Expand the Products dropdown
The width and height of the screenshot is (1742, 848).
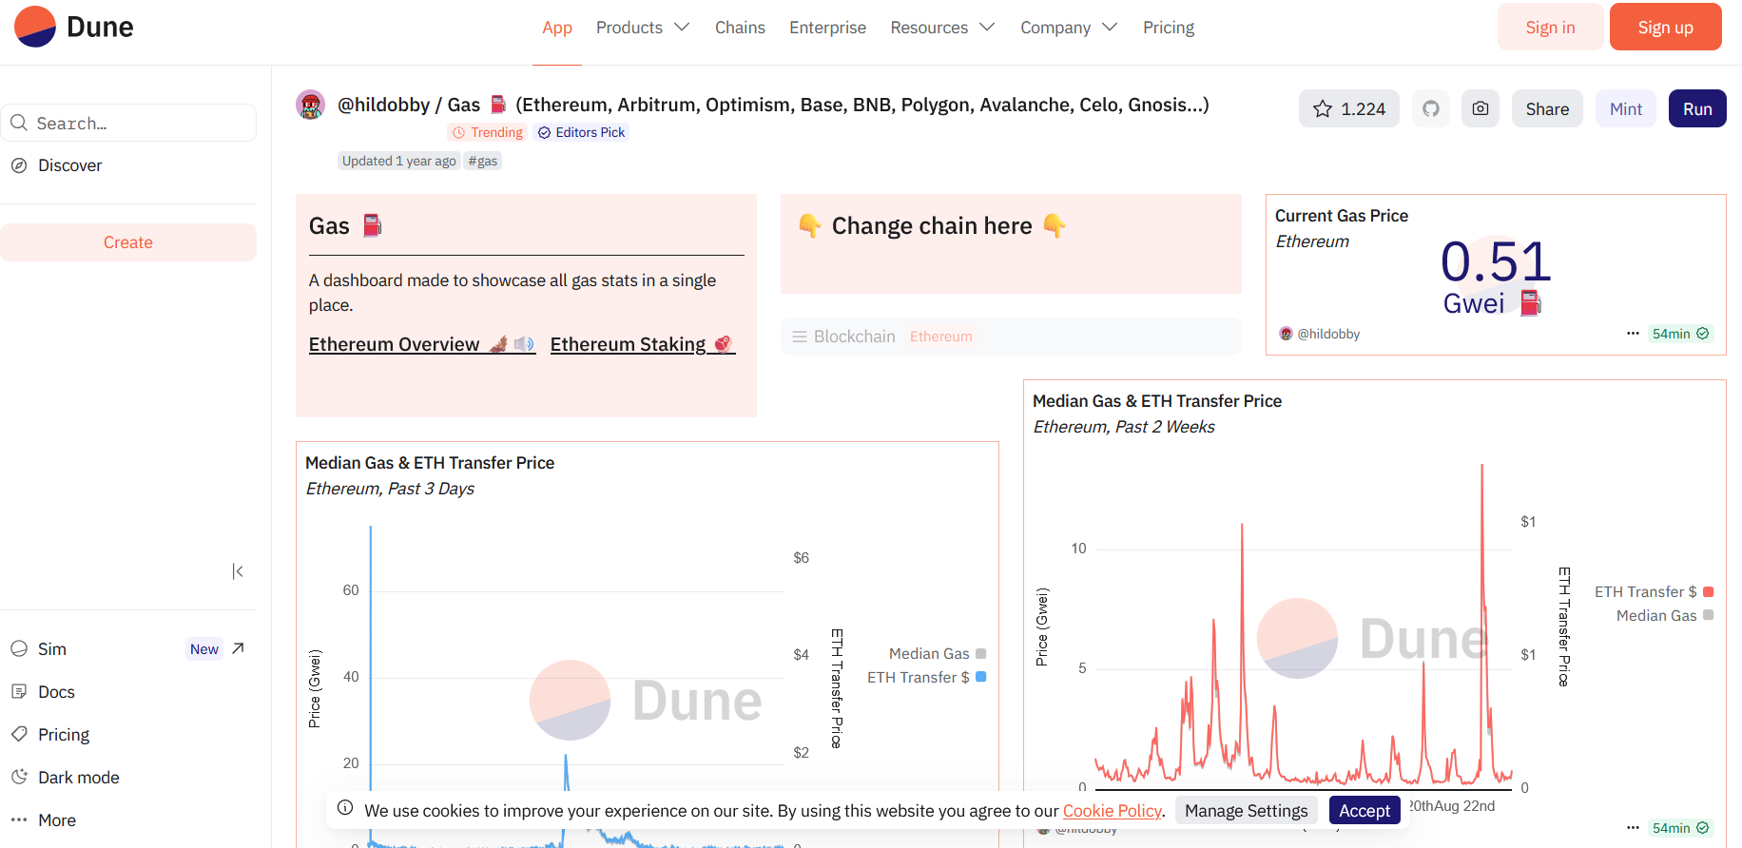[642, 28]
